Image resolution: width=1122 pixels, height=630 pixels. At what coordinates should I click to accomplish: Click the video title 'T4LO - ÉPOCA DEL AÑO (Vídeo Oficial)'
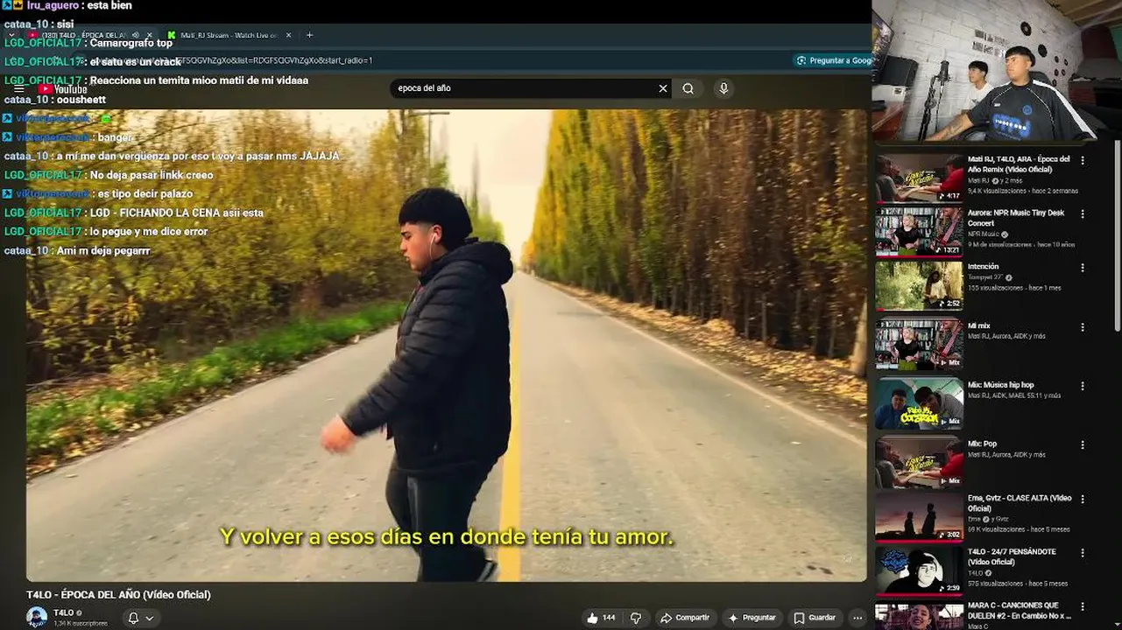coord(118,595)
